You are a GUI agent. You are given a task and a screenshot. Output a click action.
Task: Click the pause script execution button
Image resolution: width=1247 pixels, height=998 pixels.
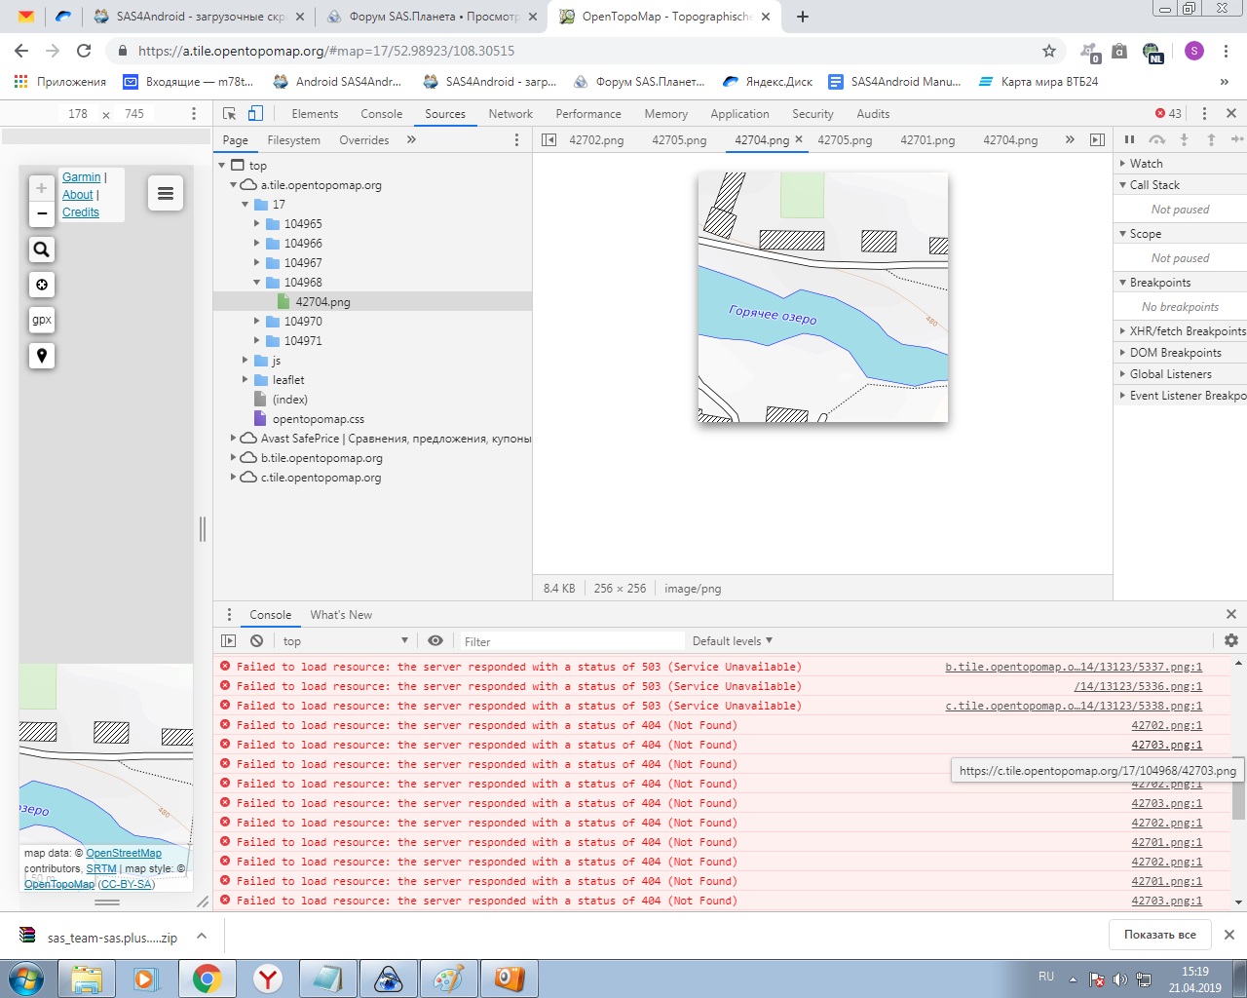tap(1129, 139)
